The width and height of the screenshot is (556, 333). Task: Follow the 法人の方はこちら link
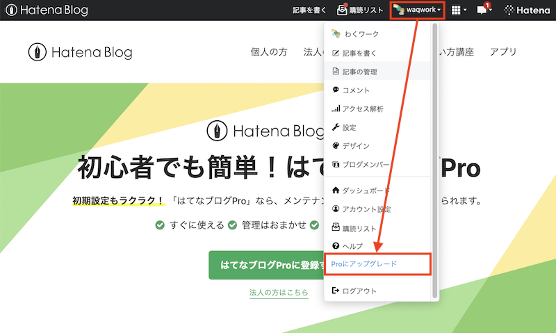[x=279, y=293]
